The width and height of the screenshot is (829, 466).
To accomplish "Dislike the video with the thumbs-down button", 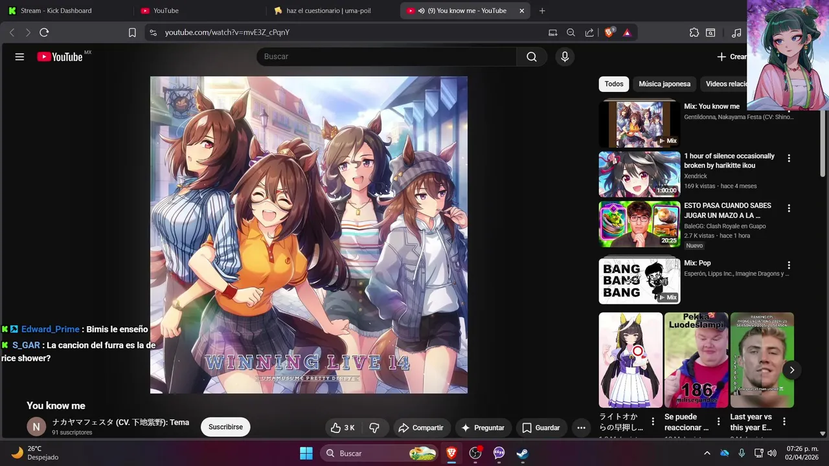I will (x=374, y=428).
